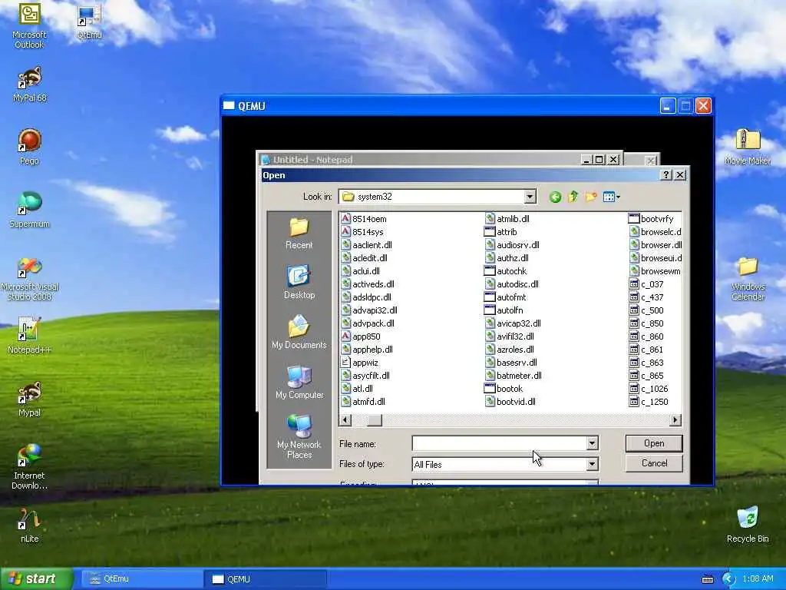Expand the File name dropdown arrow

point(592,443)
